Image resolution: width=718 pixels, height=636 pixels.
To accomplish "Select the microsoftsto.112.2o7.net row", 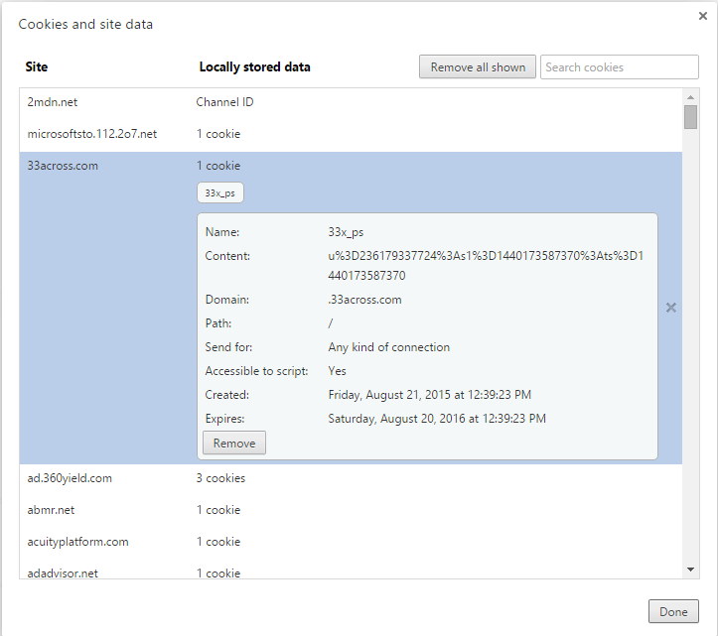I will (x=351, y=134).
